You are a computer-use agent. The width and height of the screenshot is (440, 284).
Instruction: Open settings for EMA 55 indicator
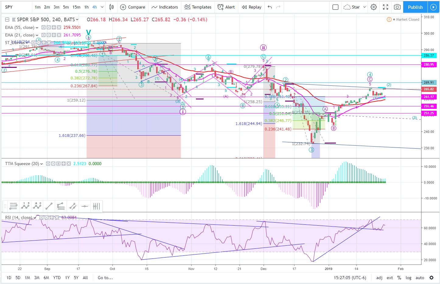pyautogui.click(x=49, y=27)
